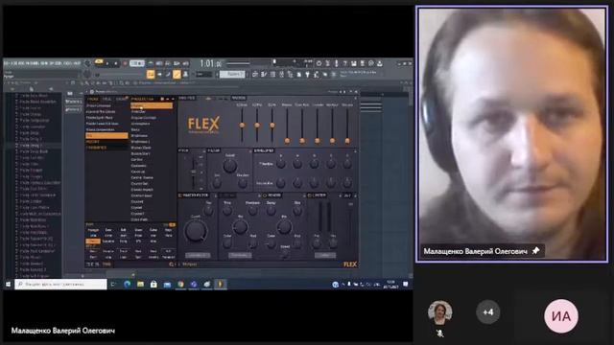
Task: Expand the LIMITER section arrow
Action: click(x=340, y=195)
